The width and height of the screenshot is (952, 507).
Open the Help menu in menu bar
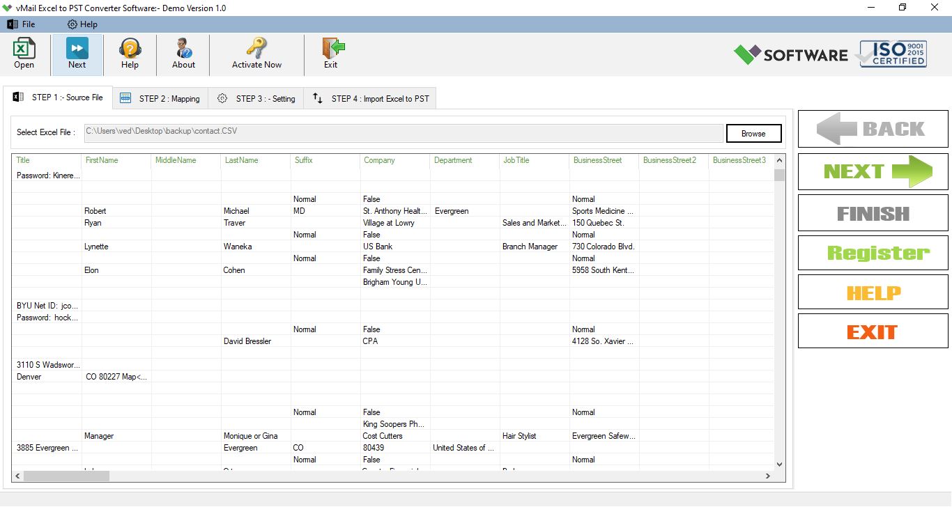coord(82,24)
